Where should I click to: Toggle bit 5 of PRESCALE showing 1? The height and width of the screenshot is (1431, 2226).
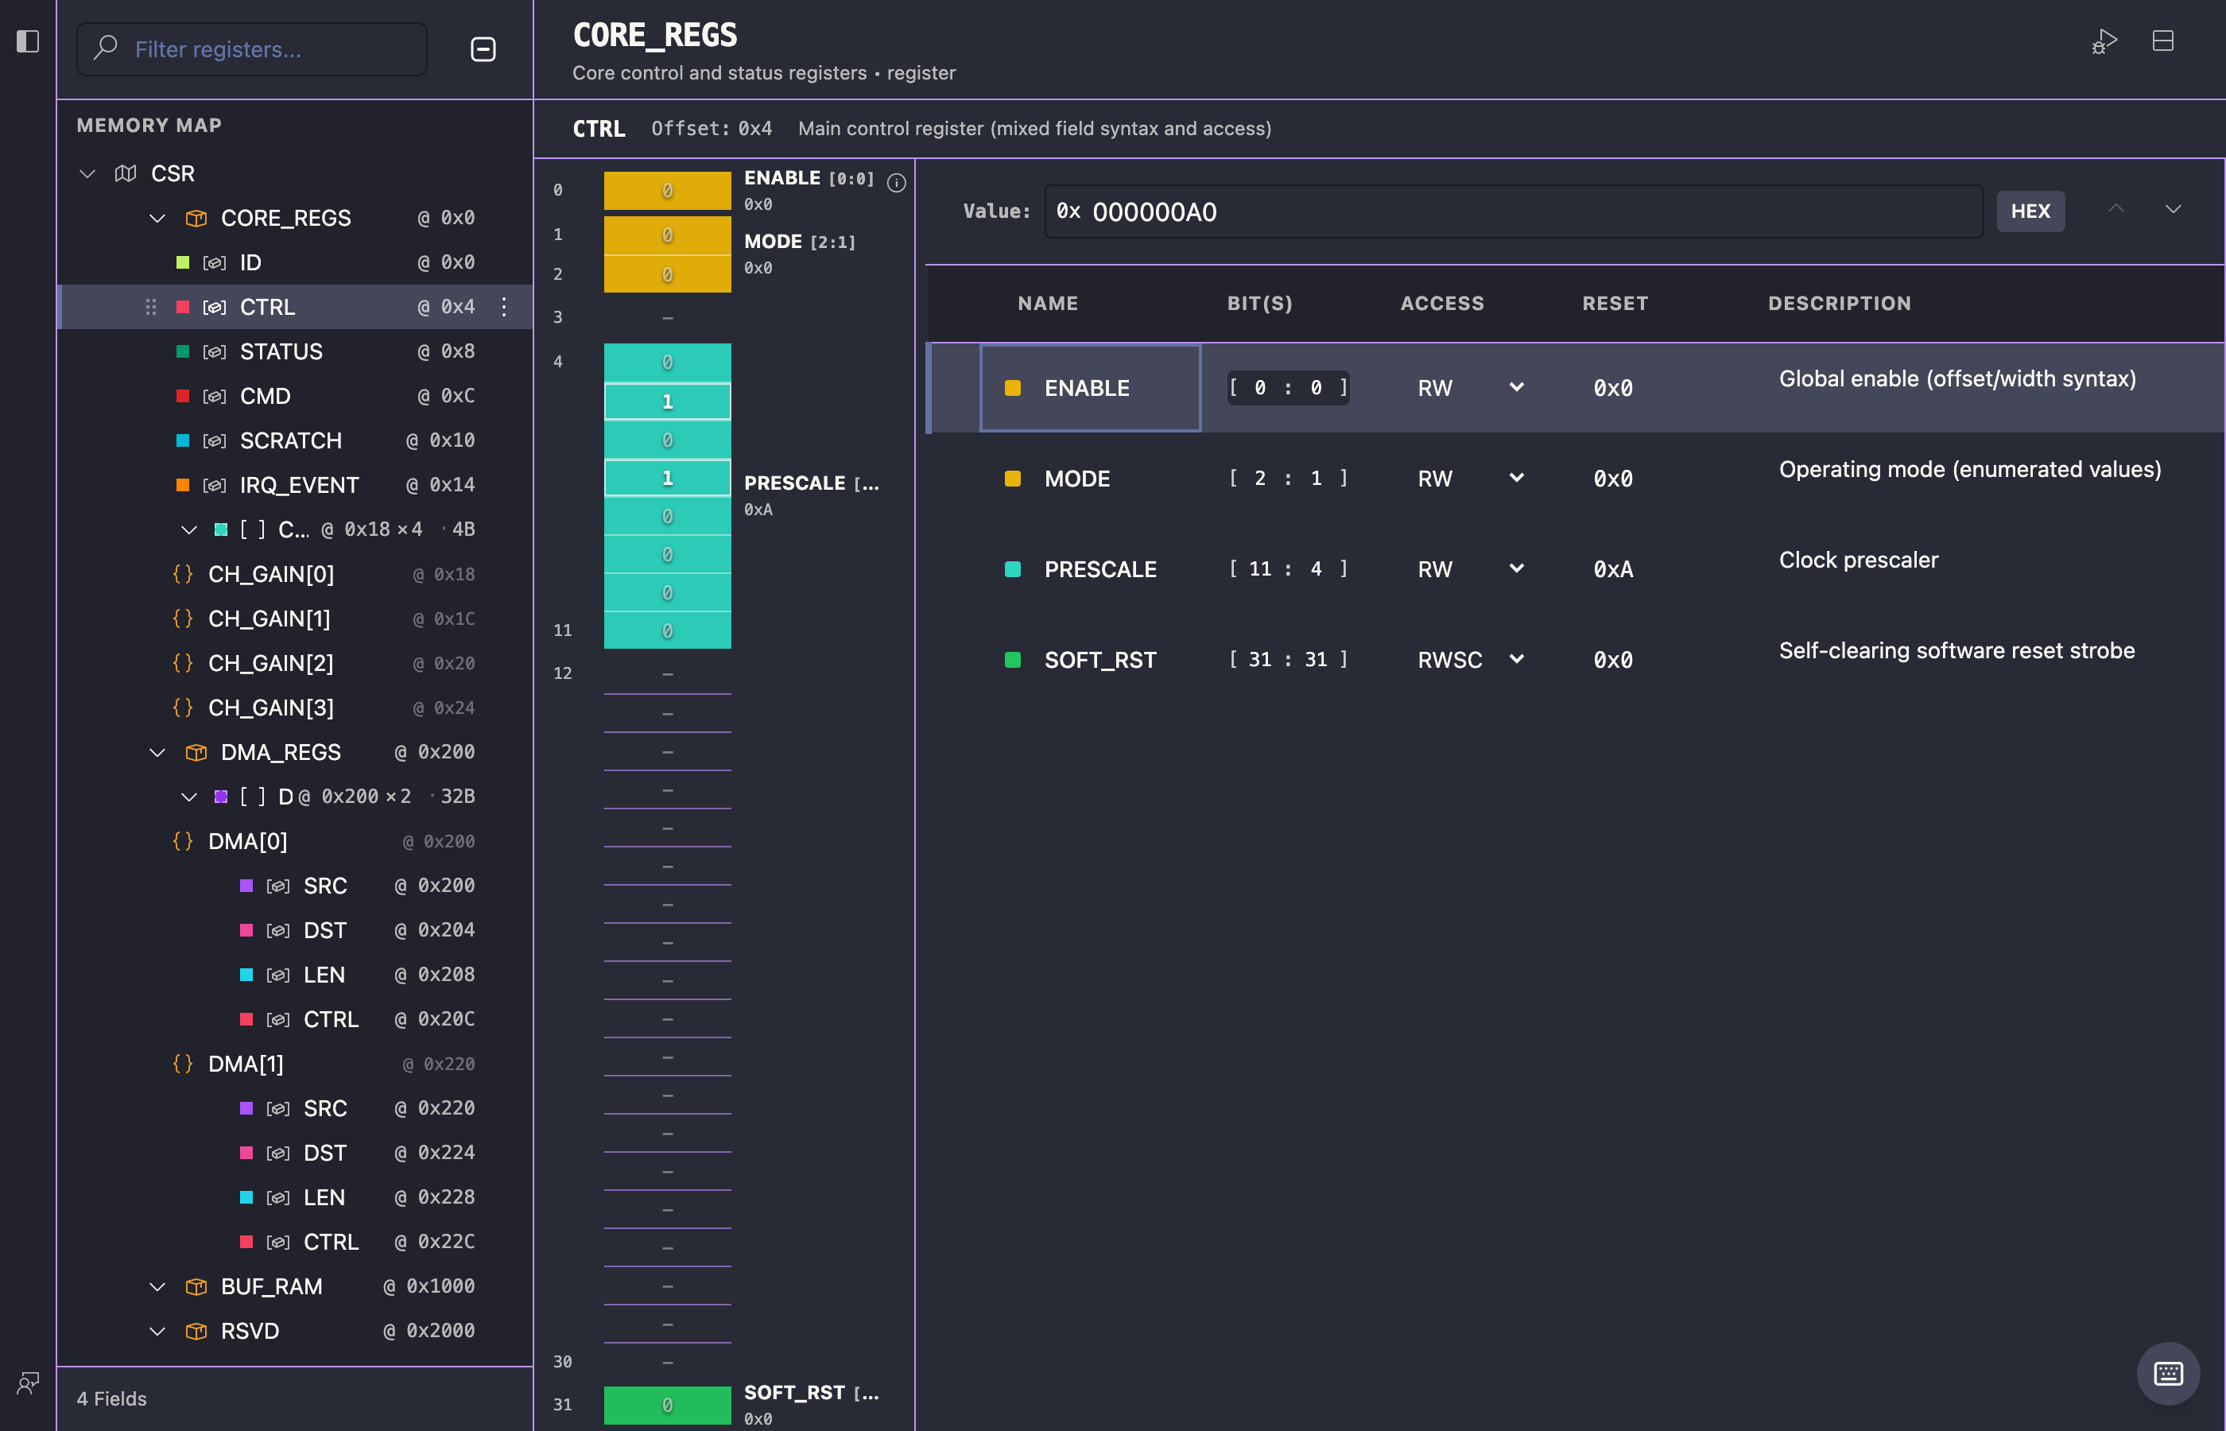pos(667,401)
